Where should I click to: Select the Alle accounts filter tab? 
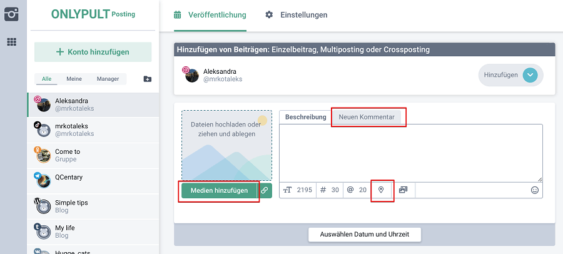(46, 79)
